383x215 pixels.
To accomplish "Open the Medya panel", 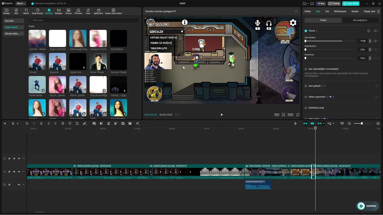I will (7, 11).
